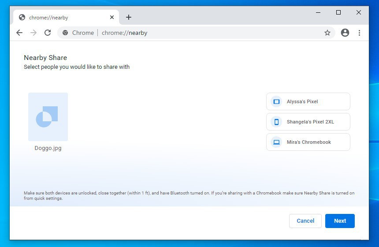Viewport: 379px width, 247px height.
Task: Click the globe favicon on the tab
Action: click(22, 17)
